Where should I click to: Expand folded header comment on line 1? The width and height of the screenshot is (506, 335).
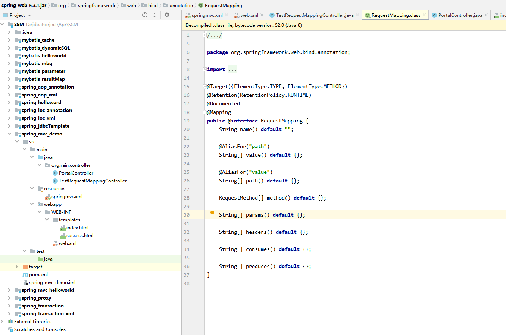pos(204,35)
